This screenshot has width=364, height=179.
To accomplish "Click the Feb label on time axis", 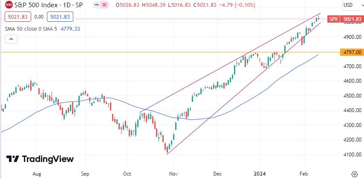I will coord(305,174).
